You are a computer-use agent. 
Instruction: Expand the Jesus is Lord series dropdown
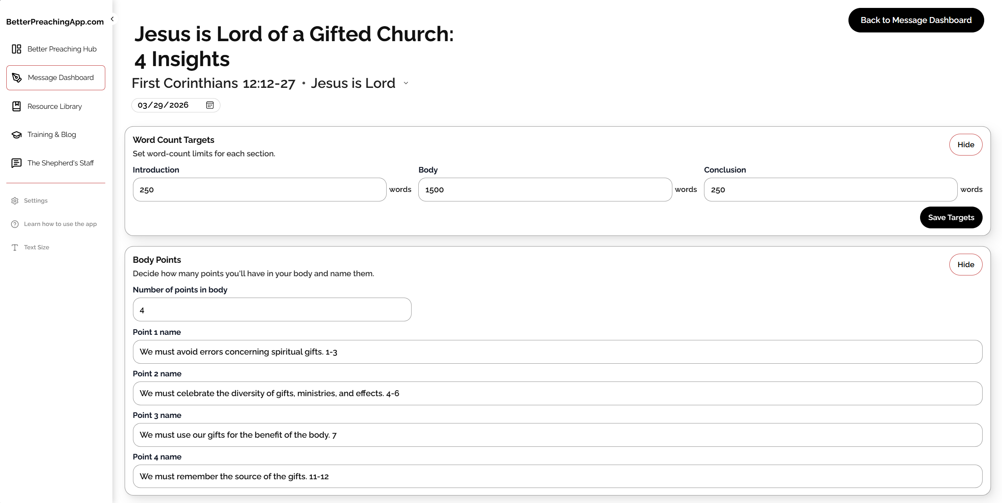pos(406,84)
